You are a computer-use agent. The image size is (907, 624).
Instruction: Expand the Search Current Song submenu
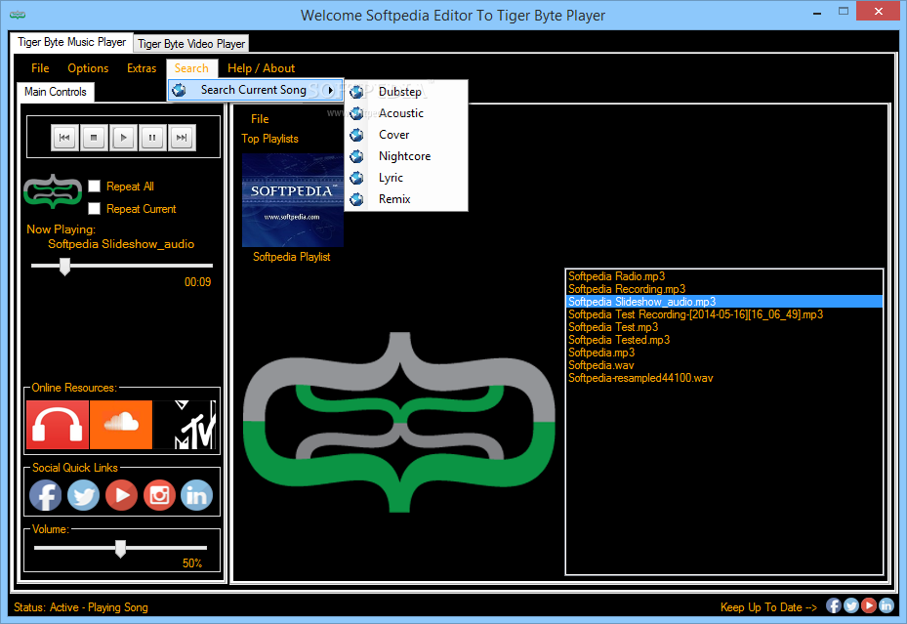pyautogui.click(x=256, y=90)
